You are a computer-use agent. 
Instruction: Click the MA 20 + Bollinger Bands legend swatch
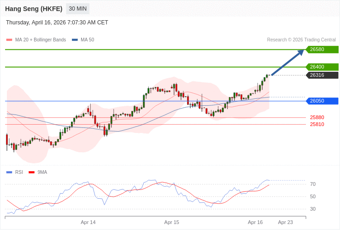(x=9, y=40)
